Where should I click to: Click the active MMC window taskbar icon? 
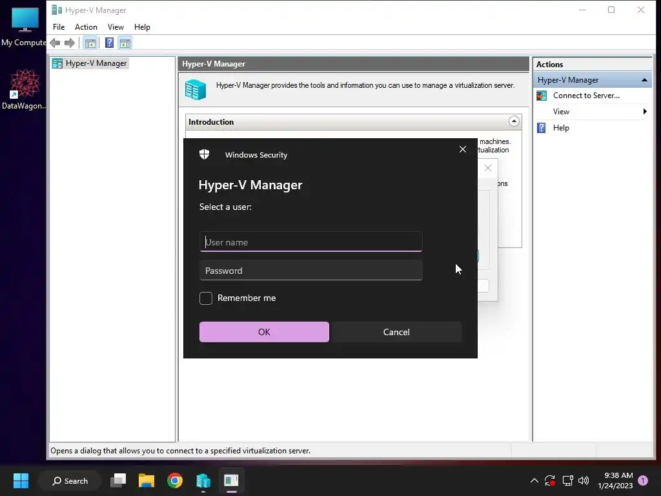231,480
